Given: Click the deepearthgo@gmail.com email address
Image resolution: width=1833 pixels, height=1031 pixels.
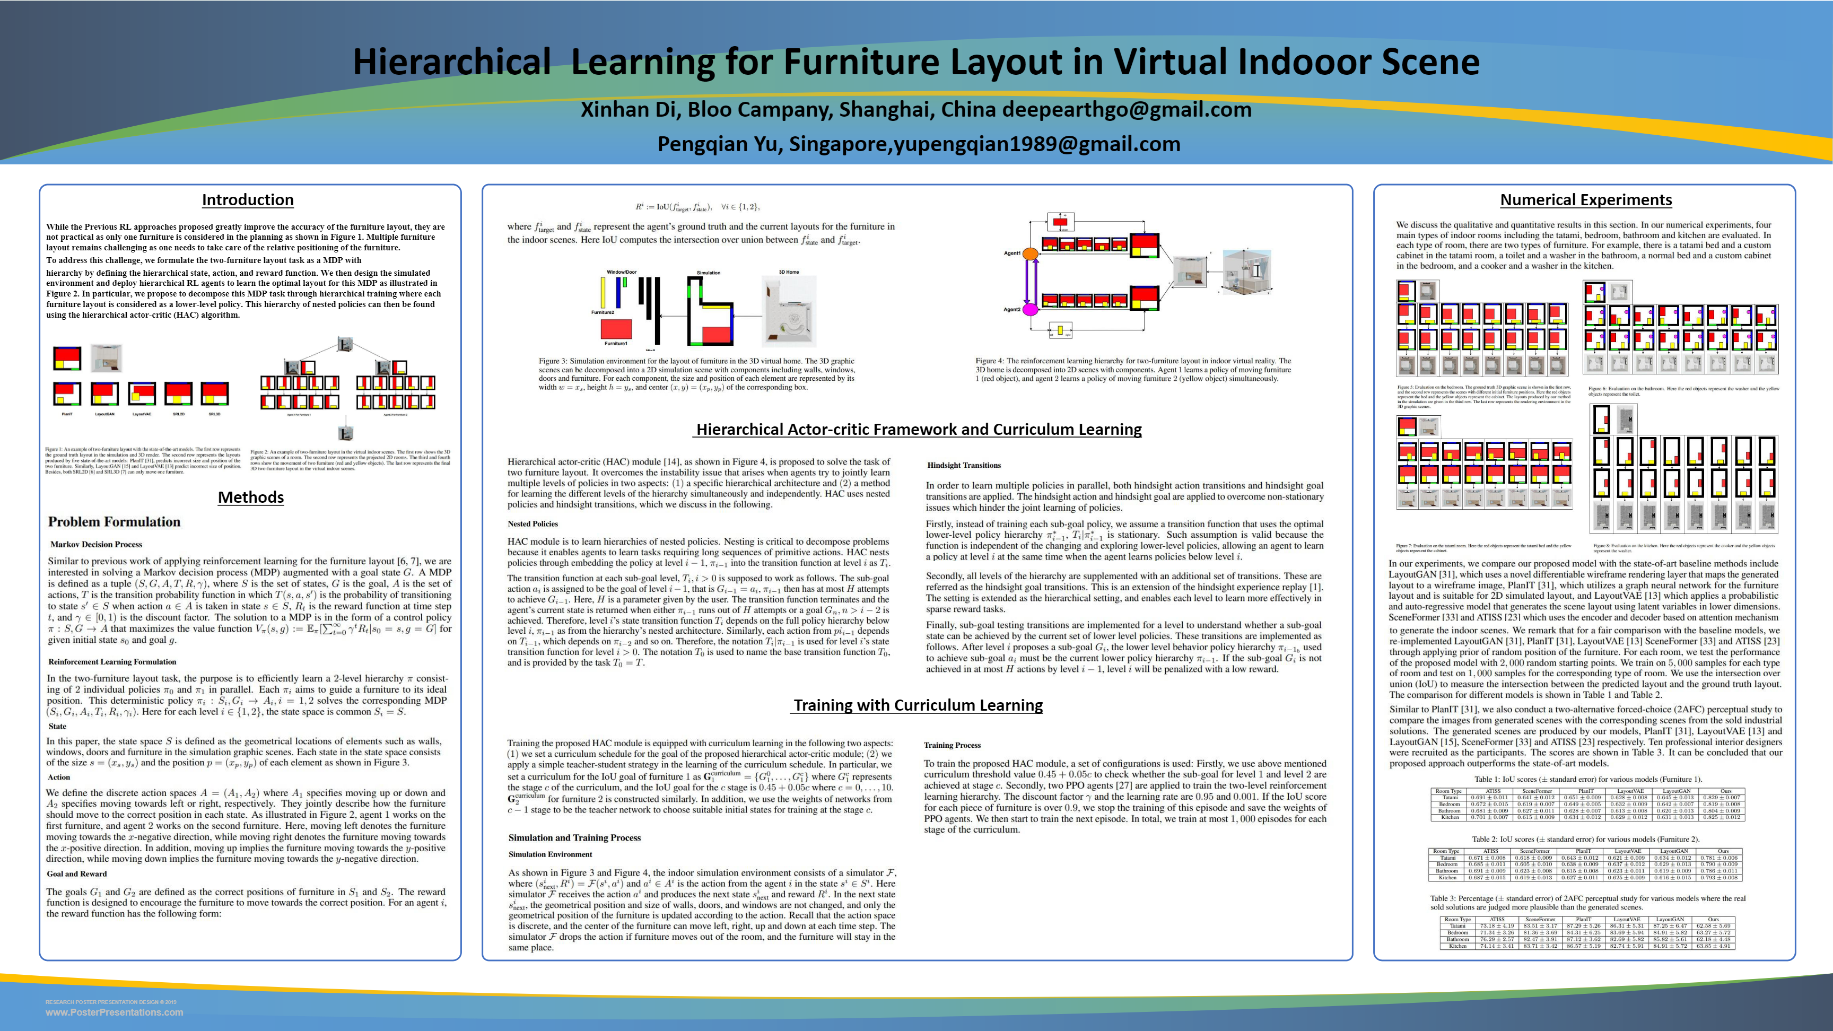Looking at the screenshot, I should click(1127, 110).
